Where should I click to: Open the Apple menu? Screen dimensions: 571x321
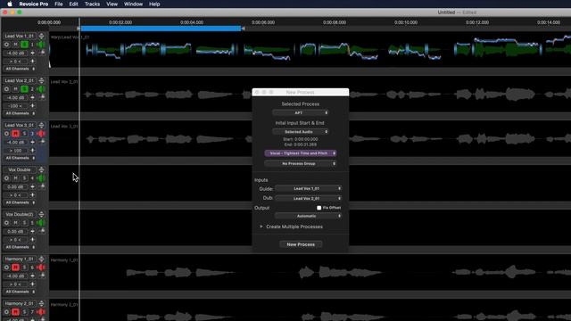tap(10, 4)
